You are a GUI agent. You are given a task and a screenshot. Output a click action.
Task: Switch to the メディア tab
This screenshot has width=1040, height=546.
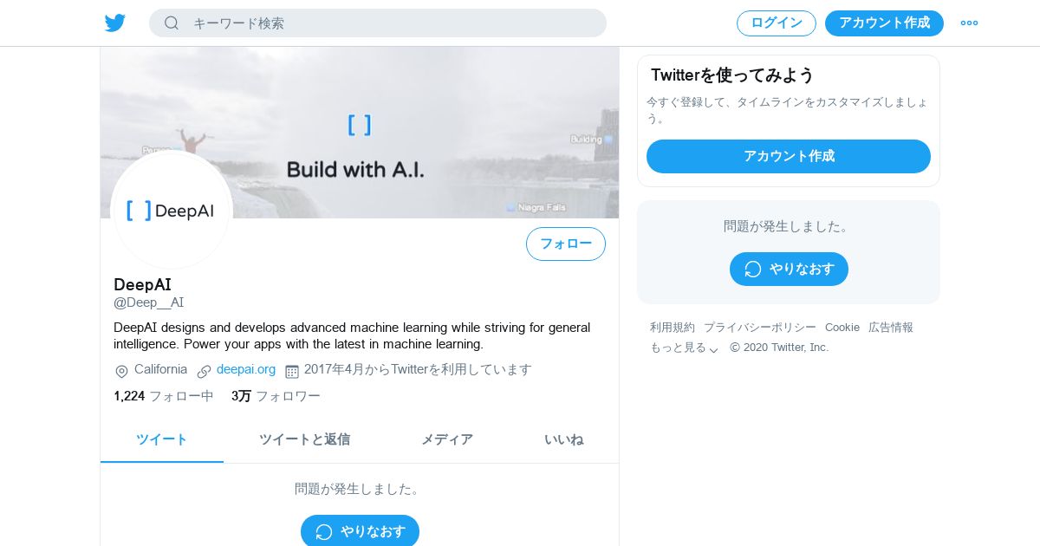[x=447, y=439]
